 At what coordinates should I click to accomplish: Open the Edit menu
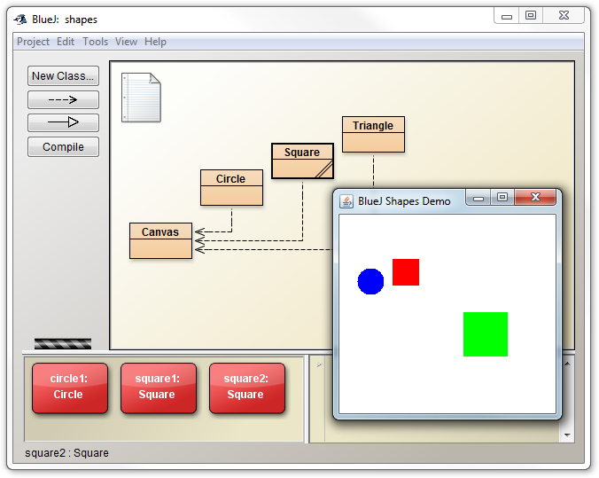click(x=66, y=42)
